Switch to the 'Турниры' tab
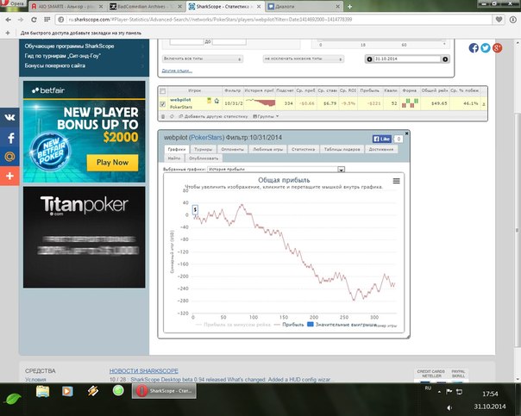The width and height of the screenshot is (521, 416). [203, 149]
